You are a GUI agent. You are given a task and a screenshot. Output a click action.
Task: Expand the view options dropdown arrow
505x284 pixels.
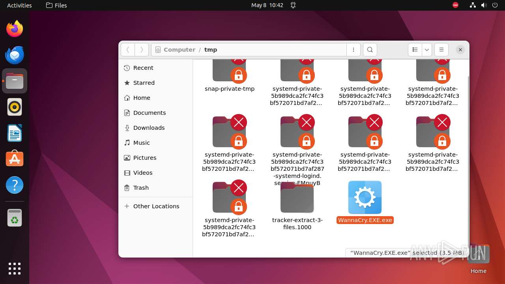click(426, 50)
